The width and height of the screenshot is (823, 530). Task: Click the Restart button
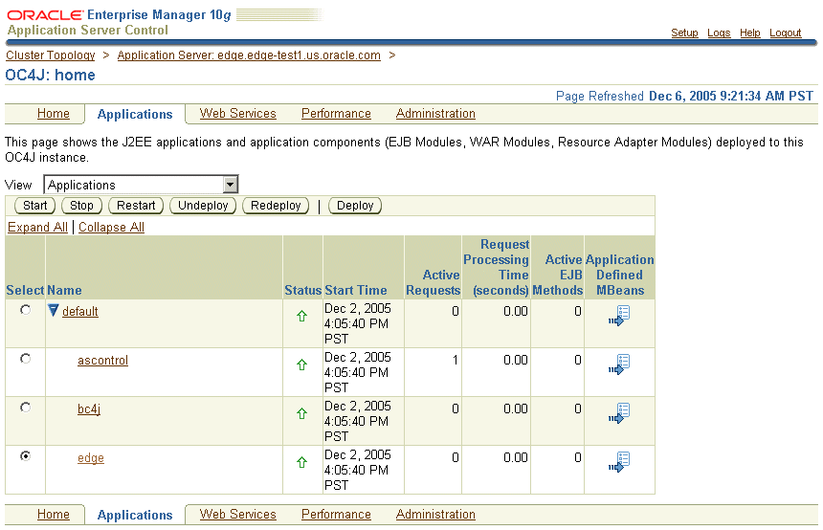pyautogui.click(x=136, y=206)
